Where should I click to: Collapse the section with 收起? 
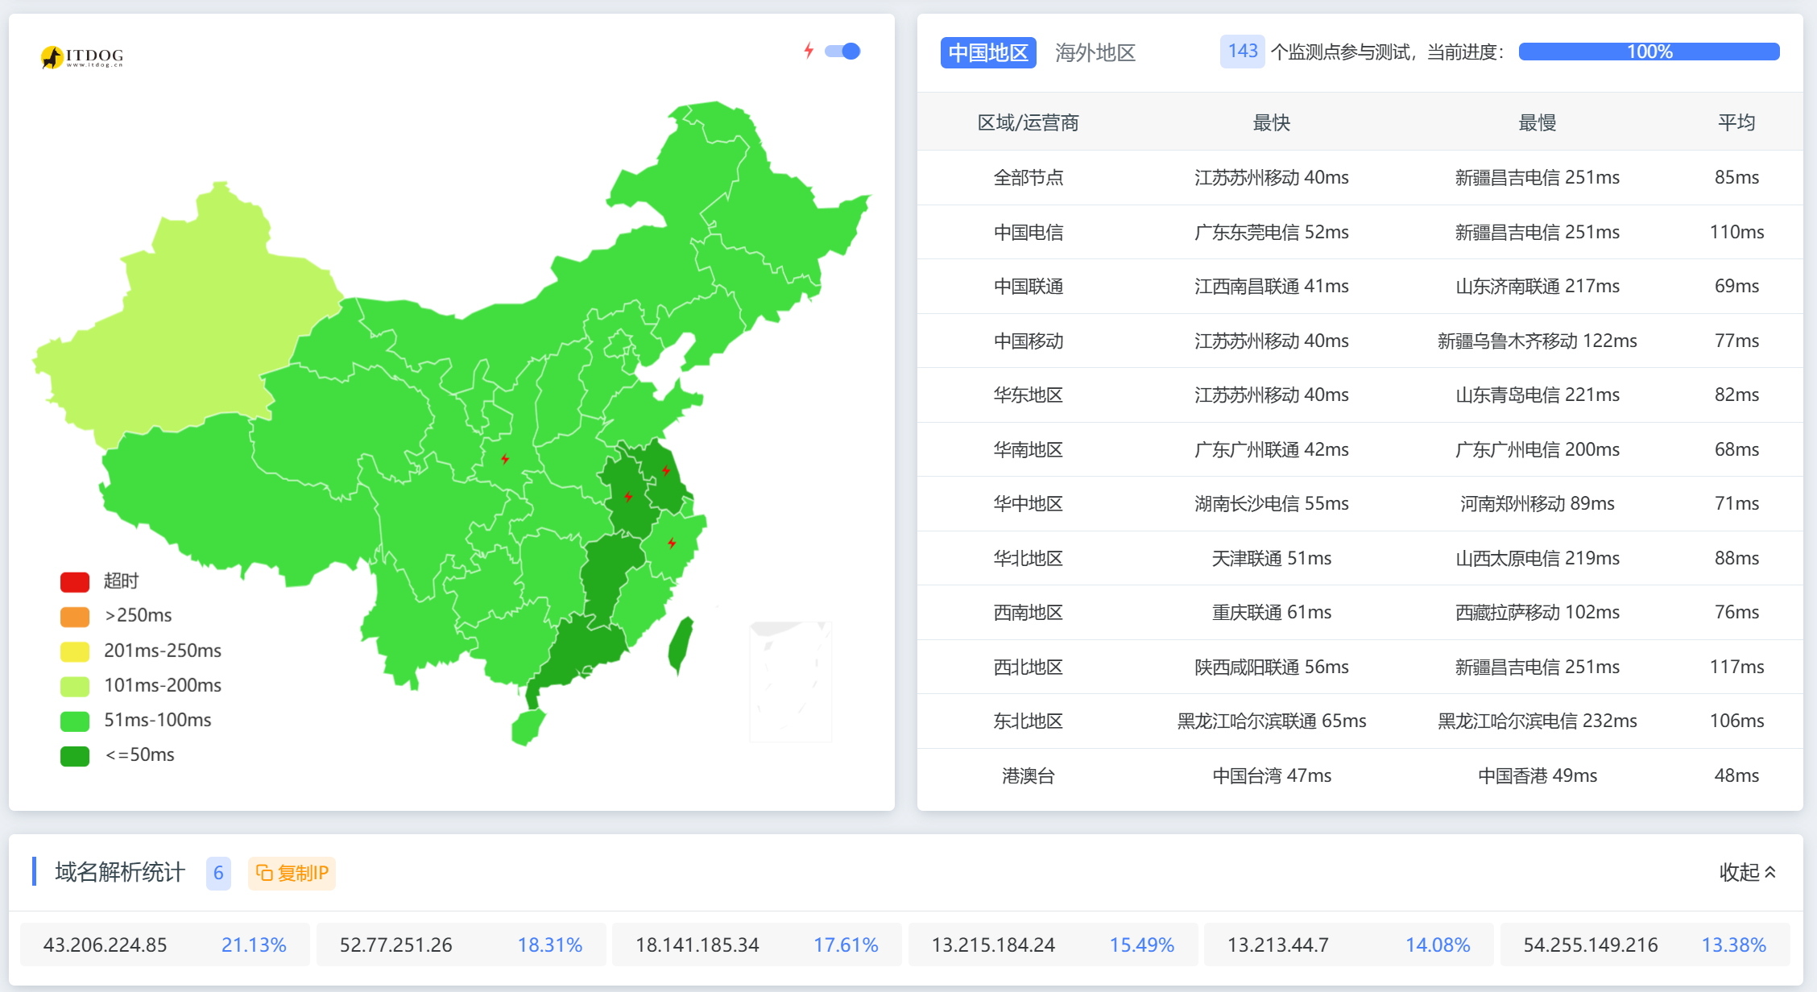[x=1748, y=872]
